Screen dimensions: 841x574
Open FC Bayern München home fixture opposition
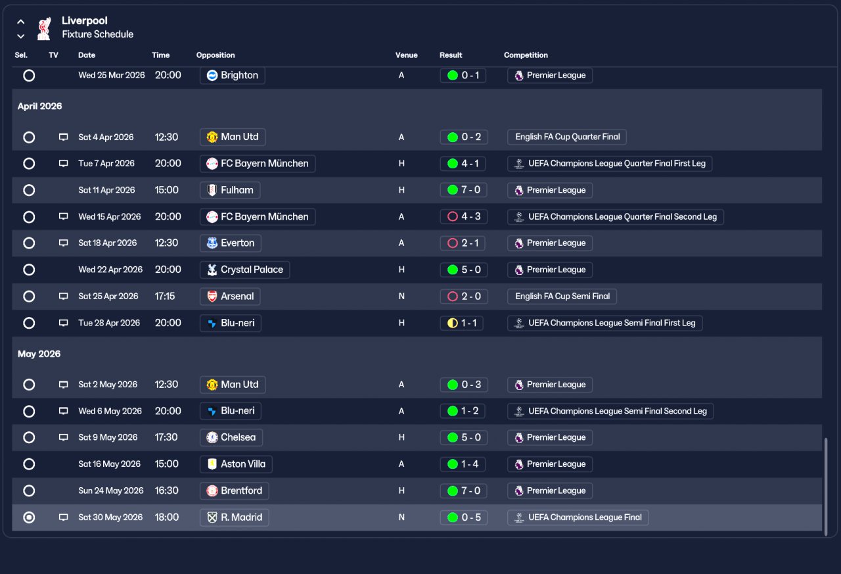[x=258, y=164]
